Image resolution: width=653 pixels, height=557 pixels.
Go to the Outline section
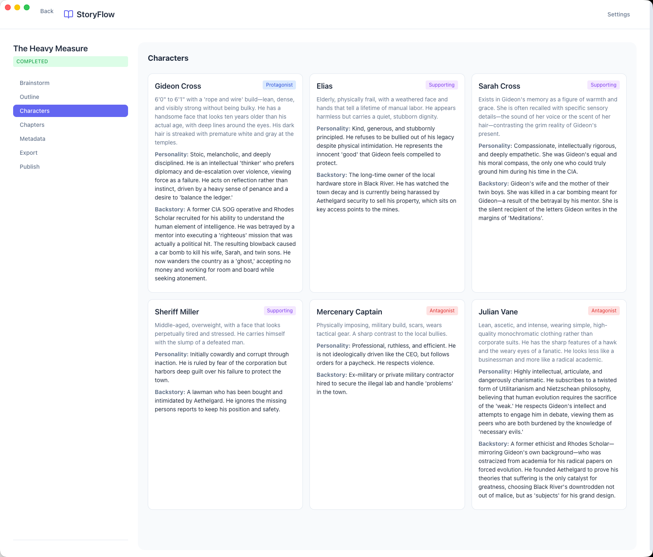pos(30,97)
